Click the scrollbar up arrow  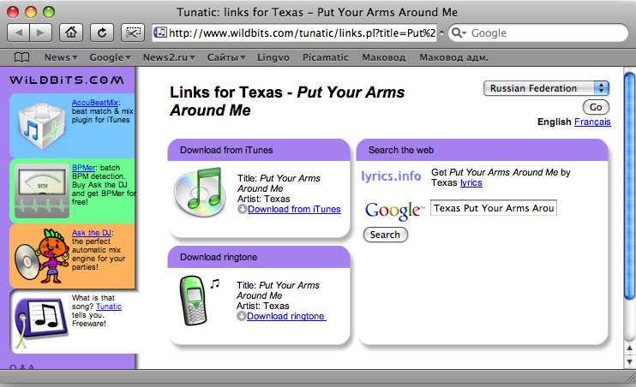click(629, 348)
